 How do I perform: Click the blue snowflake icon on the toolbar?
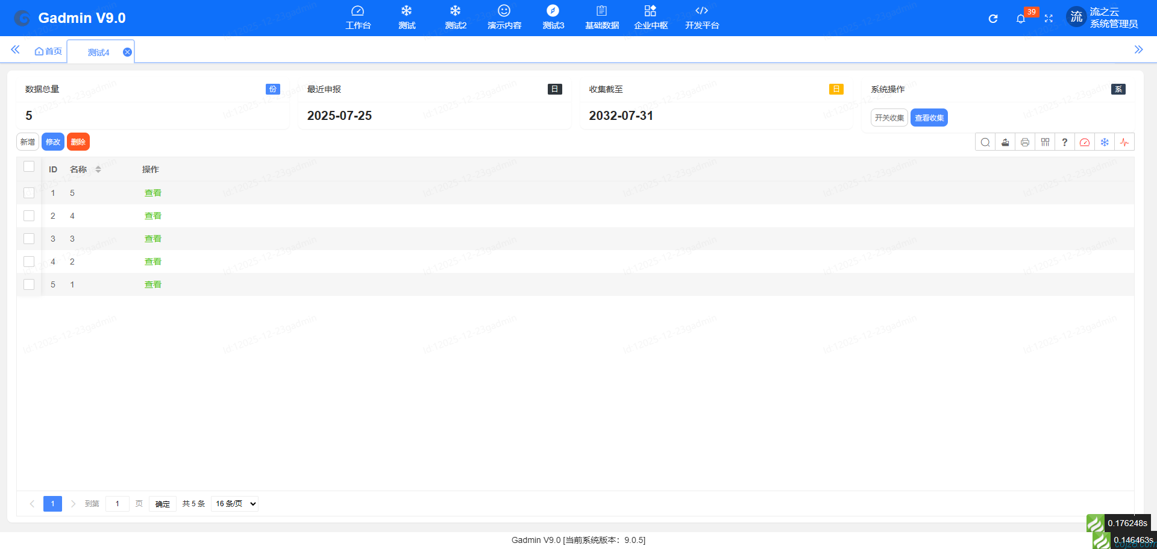1105,142
